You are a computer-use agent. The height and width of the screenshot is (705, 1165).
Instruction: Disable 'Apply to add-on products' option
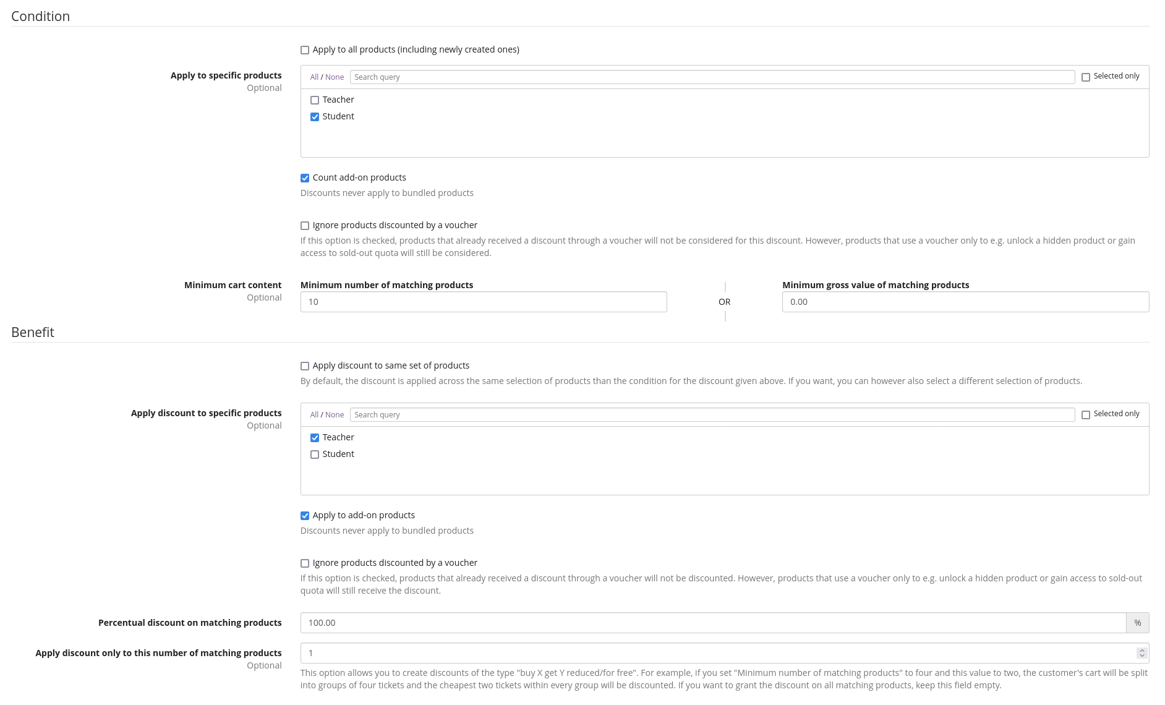click(x=305, y=516)
